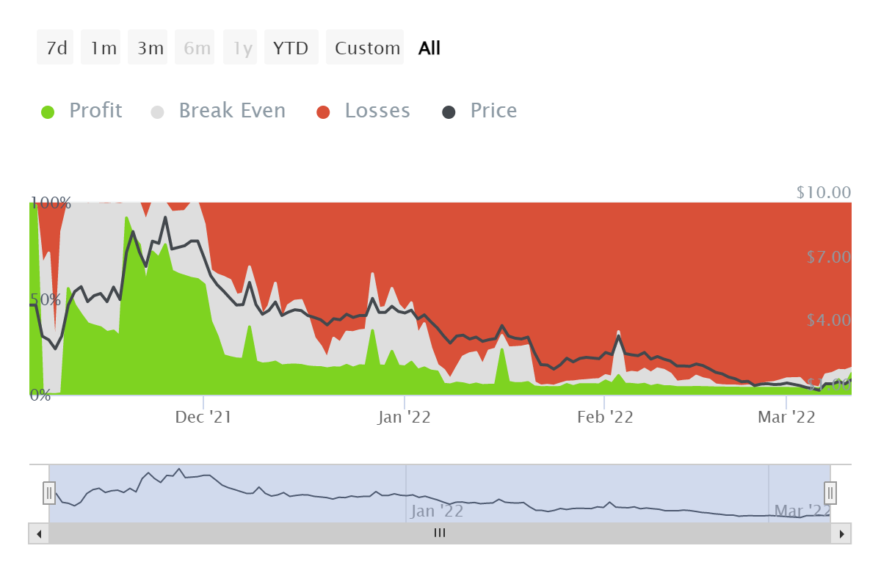The image size is (881, 587).
Task: Select the right navigator resize handle
Action: click(830, 492)
